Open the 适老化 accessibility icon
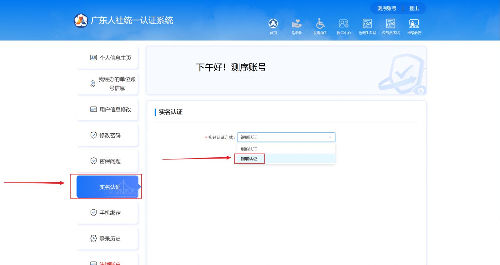Viewport: 500px width, 265px height. pyautogui.click(x=297, y=24)
